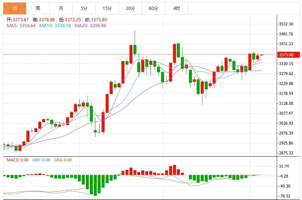Click the DIFF value label

point(41,160)
